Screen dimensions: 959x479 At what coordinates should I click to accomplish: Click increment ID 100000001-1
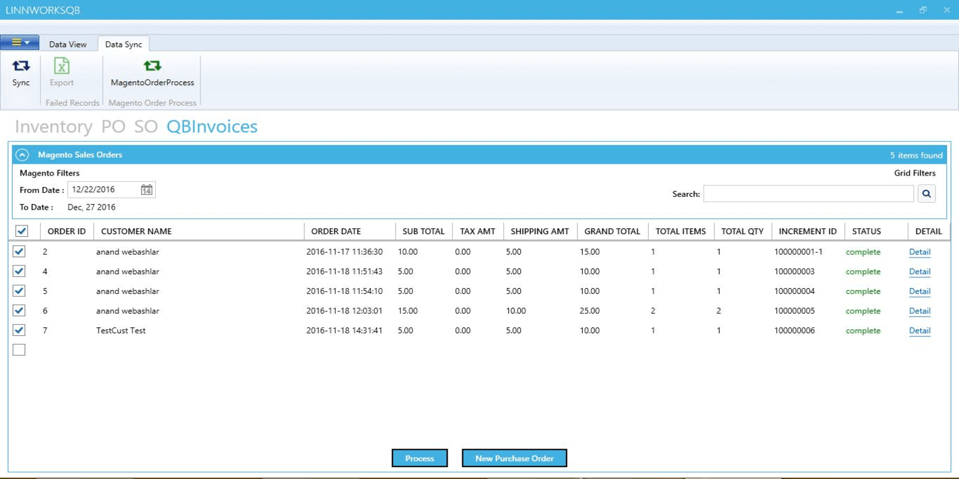[799, 252]
